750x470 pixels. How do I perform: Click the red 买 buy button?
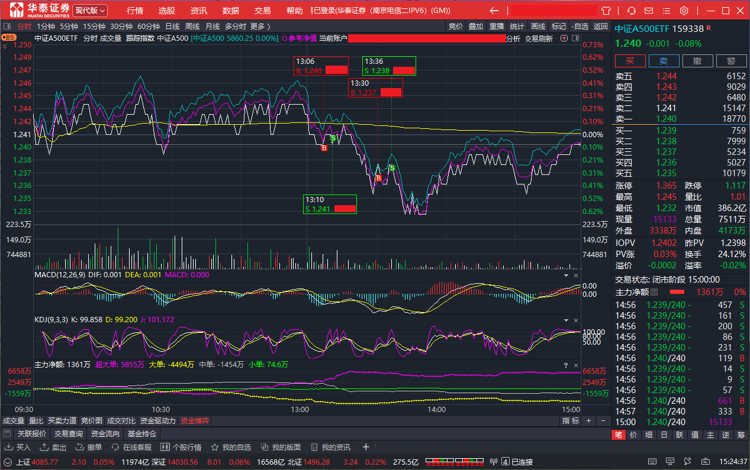pos(630,61)
